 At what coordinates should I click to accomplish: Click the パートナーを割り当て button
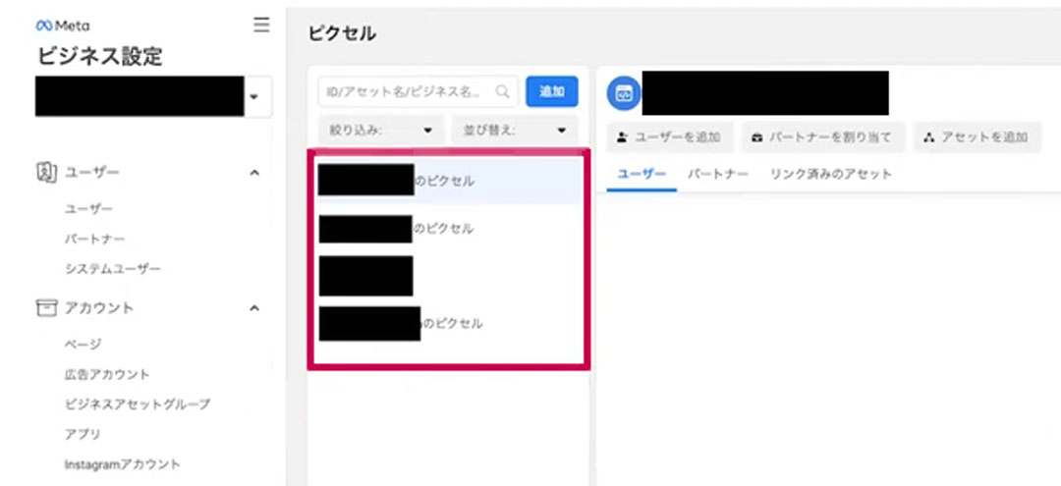(x=821, y=138)
